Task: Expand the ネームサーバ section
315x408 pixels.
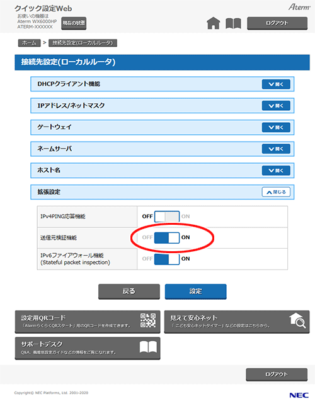Action: 276,149
